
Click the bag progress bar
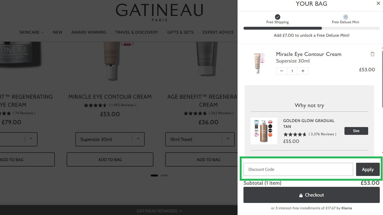coord(311,28)
